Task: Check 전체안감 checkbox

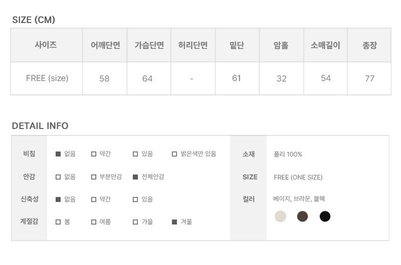Action: coord(135,177)
